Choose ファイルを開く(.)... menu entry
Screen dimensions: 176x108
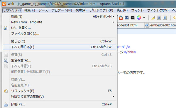pos(60,33)
